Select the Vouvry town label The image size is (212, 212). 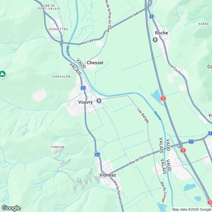(85, 102)
